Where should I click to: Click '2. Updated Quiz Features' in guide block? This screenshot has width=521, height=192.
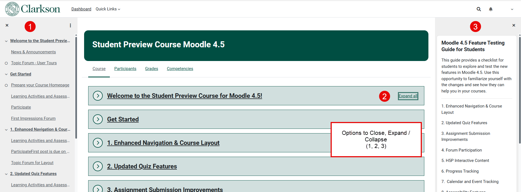464,123
